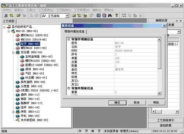Viewport: 184px width, 134px height.
Task: Click the grayed cube icon on the toolbar
Action: 92,15
